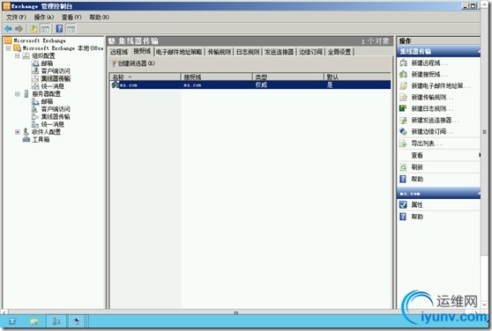Sort by the 默认 column header

357,77
